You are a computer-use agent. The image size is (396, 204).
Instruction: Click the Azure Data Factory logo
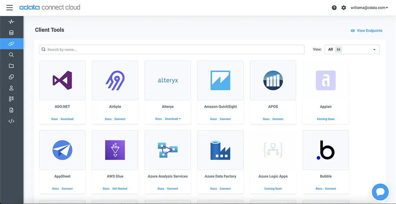(x=220, y=150)
